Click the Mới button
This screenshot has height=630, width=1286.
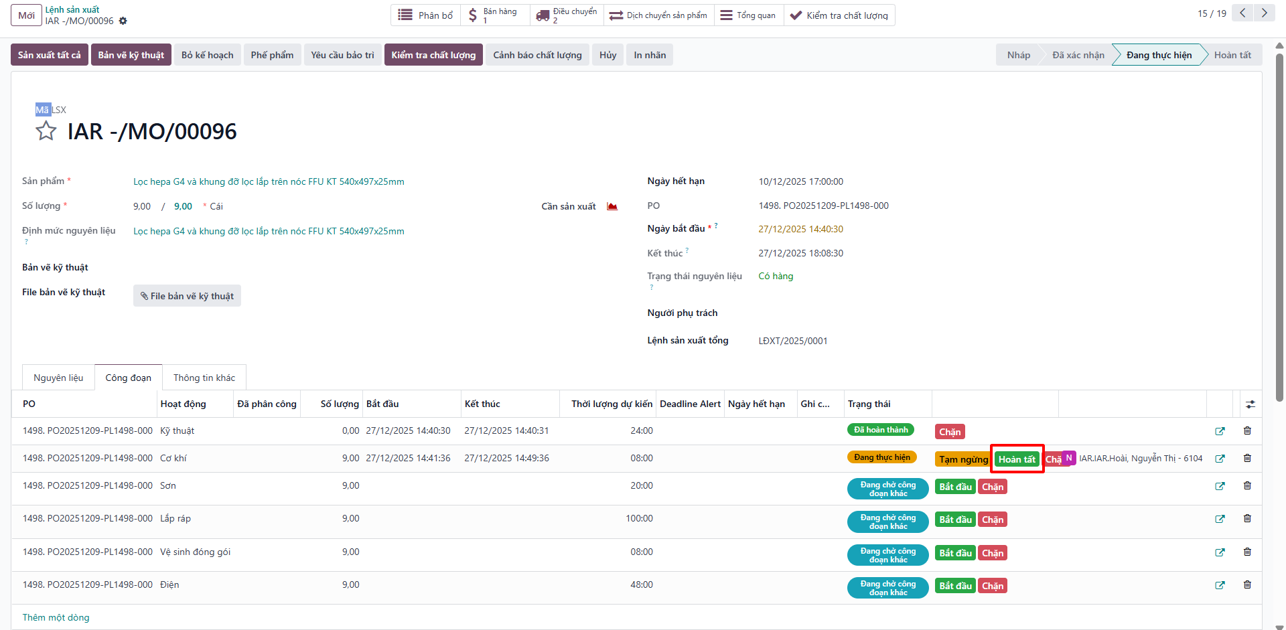(26, 15)
